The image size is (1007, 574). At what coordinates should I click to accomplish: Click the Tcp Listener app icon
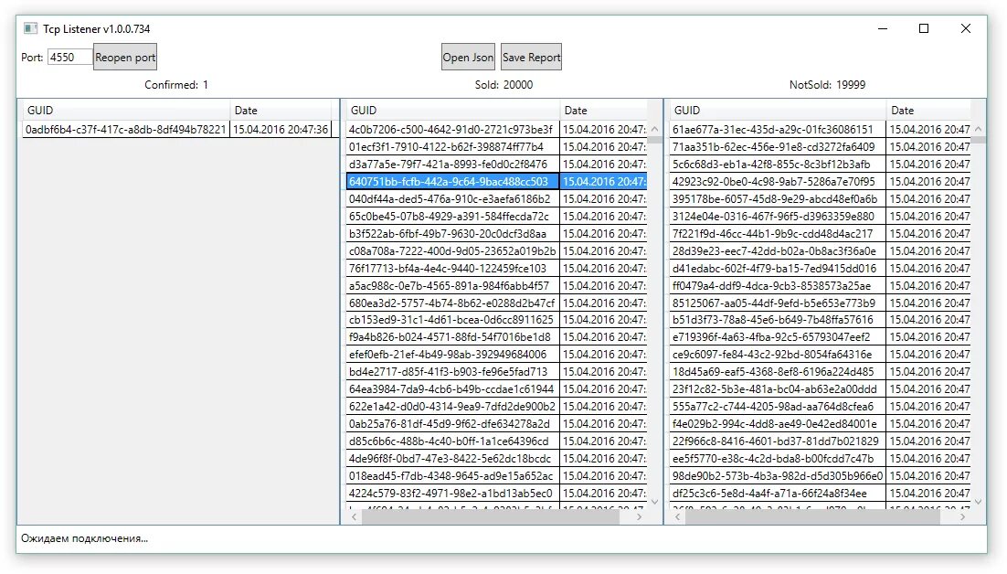(x=30, y=28)
